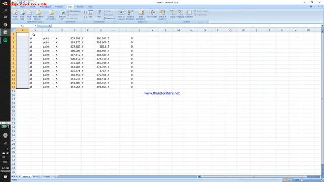The height and width of the screenshot is (182, 324).
Task: Switch to the Formulas ribbon tab
Action: tap(59, 7)
